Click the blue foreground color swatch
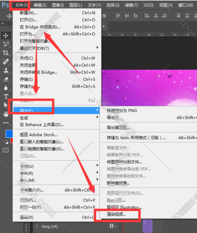197x233 pixels. (x=9, y=134)
